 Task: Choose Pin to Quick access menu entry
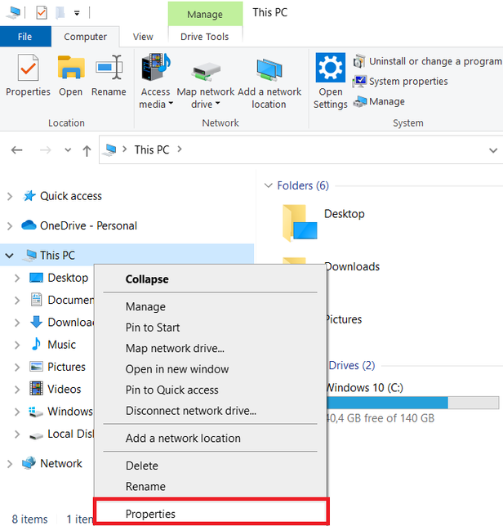pos(171,390)
